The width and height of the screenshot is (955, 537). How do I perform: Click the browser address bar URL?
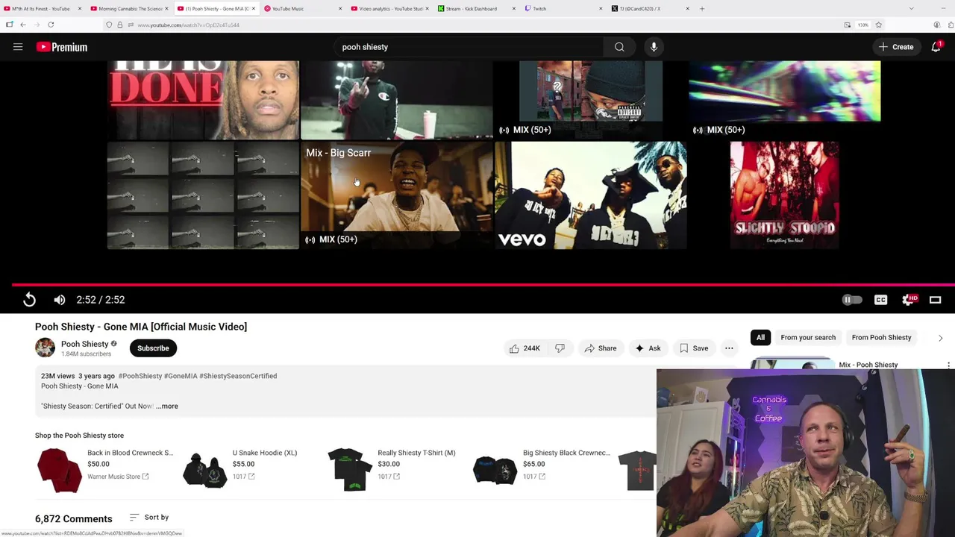click(188, 25)
